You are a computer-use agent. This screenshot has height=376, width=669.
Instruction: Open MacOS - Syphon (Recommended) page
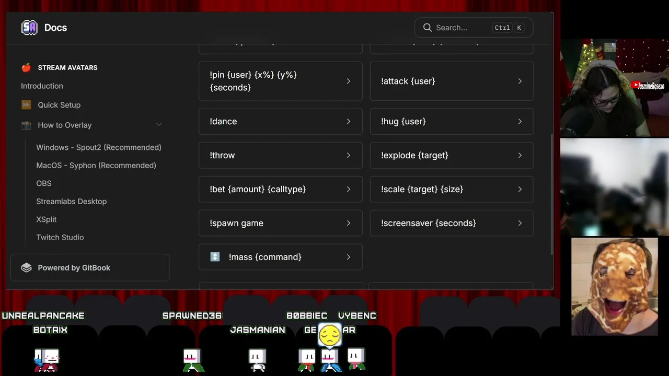click(96, 165)
